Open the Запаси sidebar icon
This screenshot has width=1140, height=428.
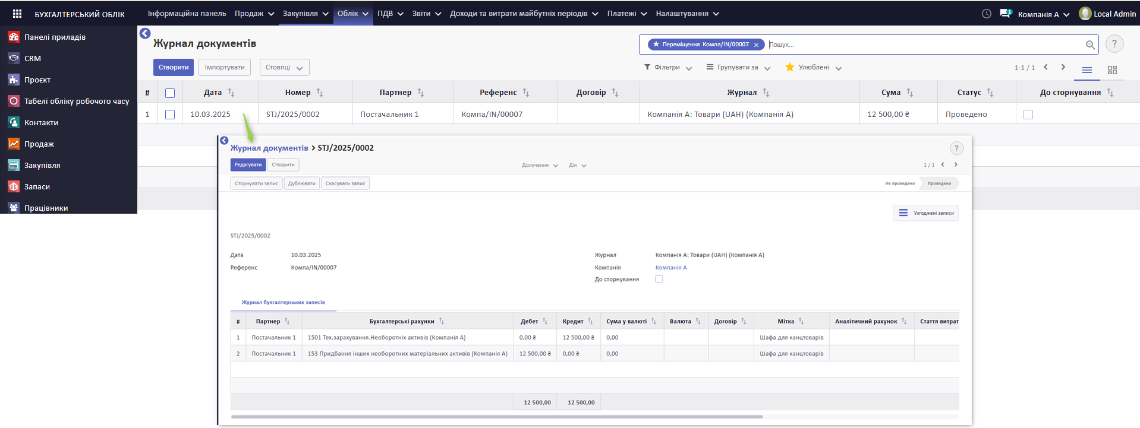(14, 186)
